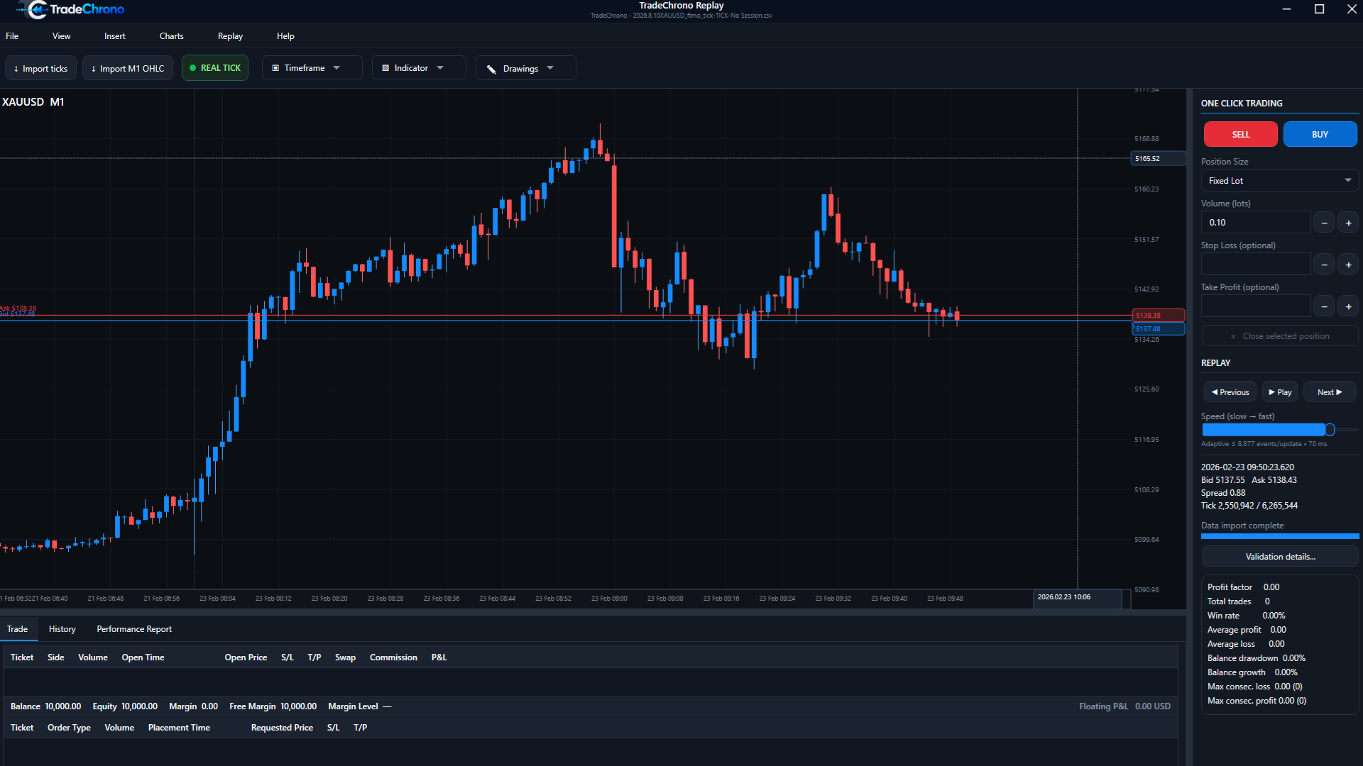Click the 2026.02.23 10:06 time marker
This screenshot has height=766, width=1363.
[1078, 597]
